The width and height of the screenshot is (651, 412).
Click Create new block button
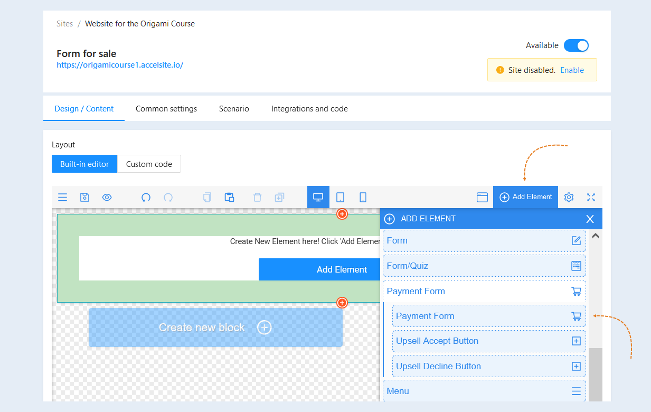point(215,327)
